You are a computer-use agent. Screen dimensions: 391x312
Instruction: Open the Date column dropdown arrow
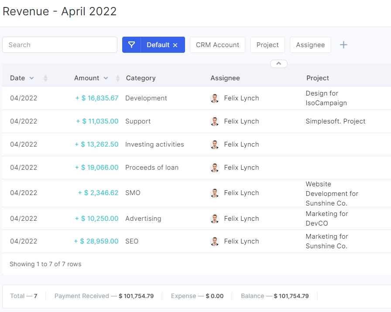click(32, 78)
